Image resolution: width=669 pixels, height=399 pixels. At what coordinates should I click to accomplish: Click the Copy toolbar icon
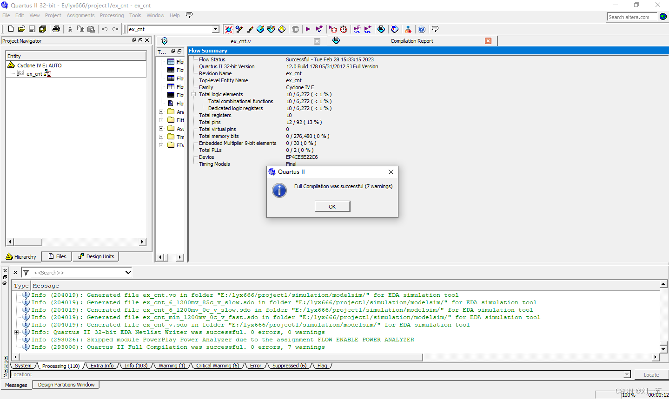[x=80, y=29]
